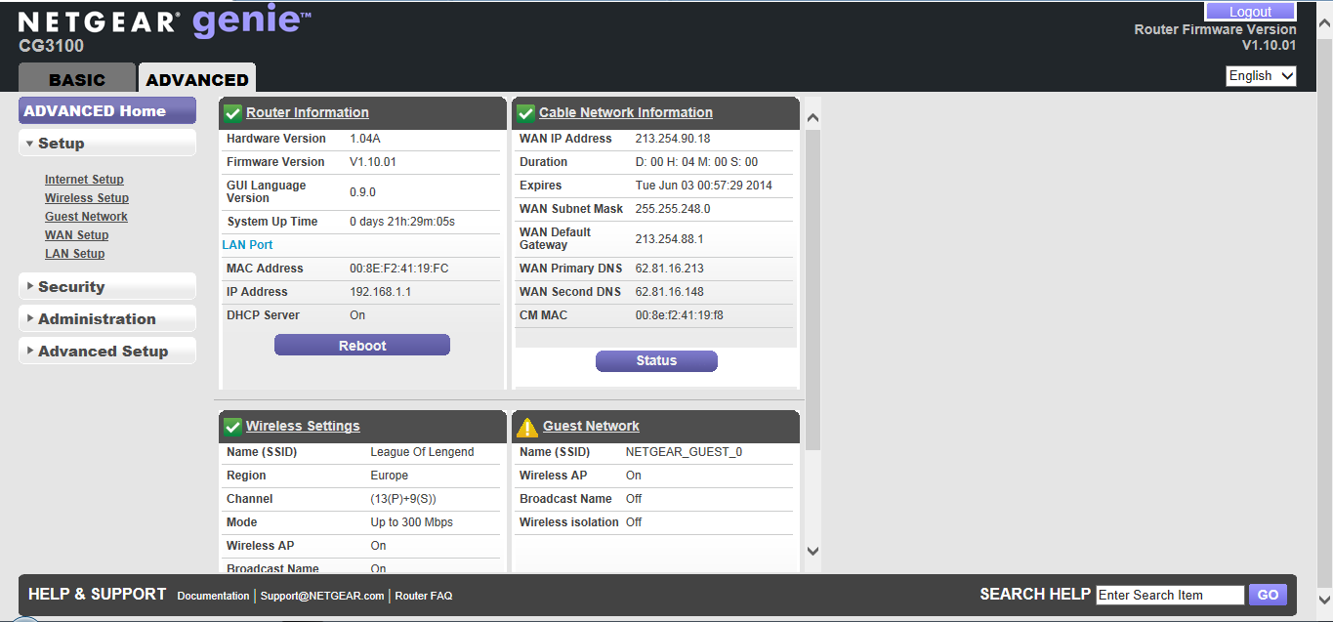Click the green check icon beside Router Information
The height and width of the screenshot is (622, 1333).
[232, 113]
